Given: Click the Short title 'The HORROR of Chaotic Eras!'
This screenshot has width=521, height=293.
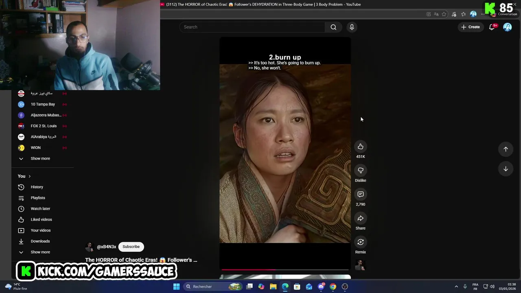Looking at the screenshot, I should point(141,260).
